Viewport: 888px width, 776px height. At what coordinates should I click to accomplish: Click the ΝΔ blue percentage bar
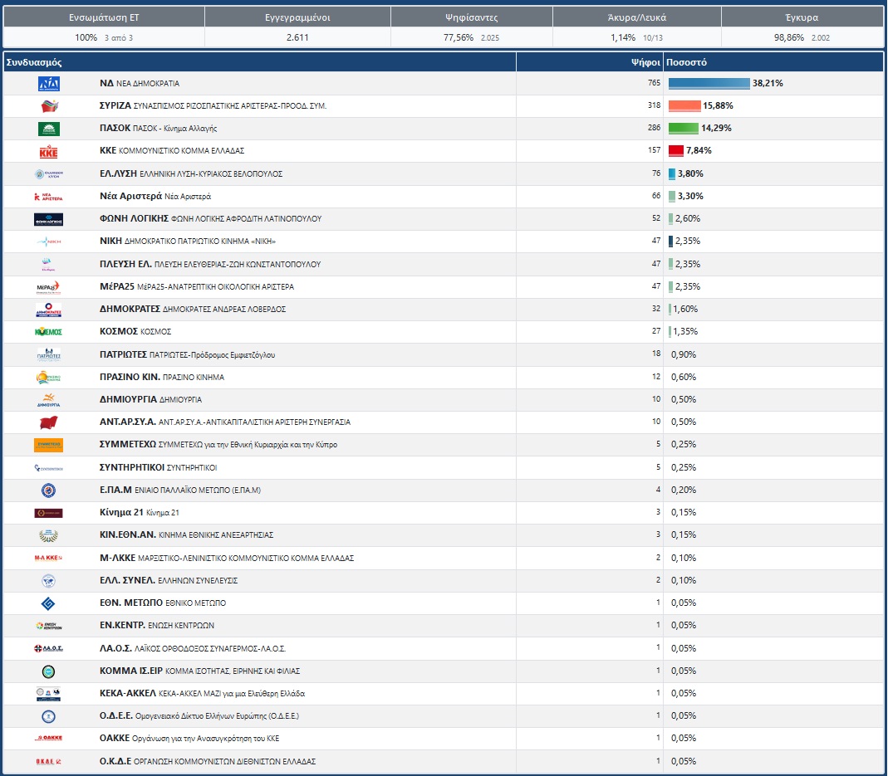click(709, 83)
